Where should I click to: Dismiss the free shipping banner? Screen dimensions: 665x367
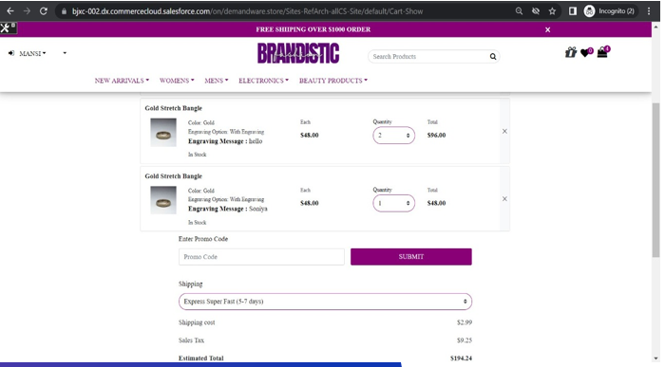coord(547,29)
